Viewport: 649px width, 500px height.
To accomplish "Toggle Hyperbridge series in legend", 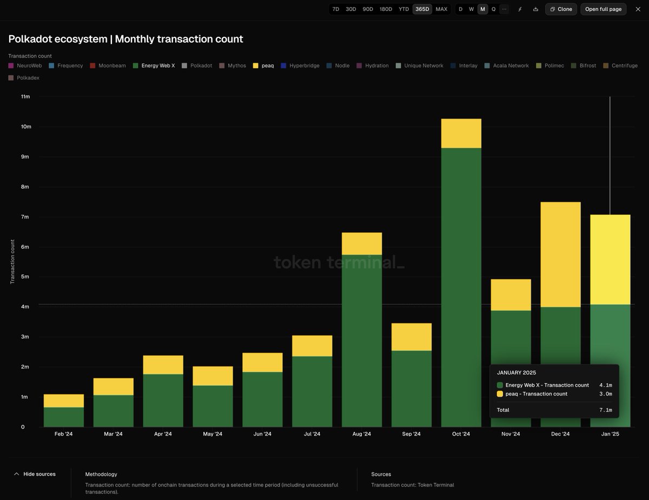I will [x=300, y=65].
